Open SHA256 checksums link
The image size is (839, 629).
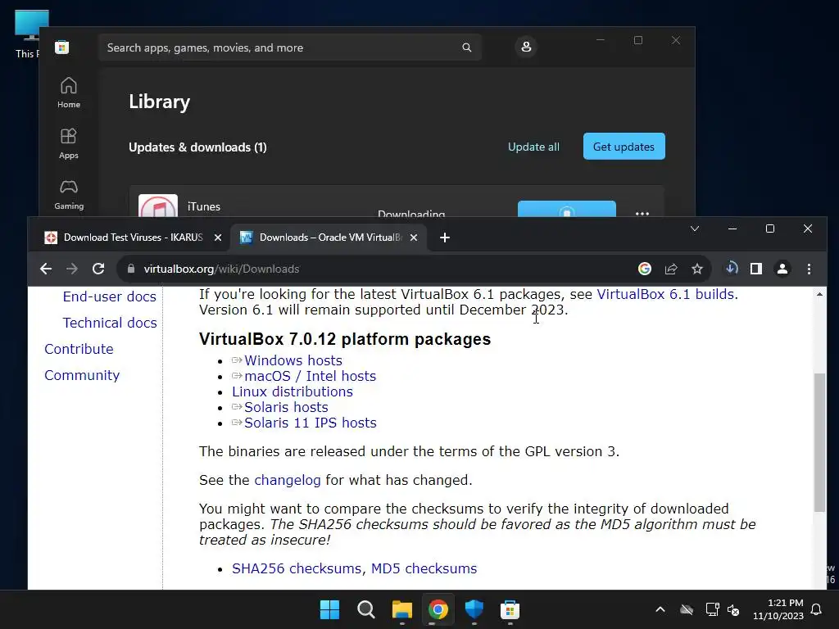tap(297, 568)
